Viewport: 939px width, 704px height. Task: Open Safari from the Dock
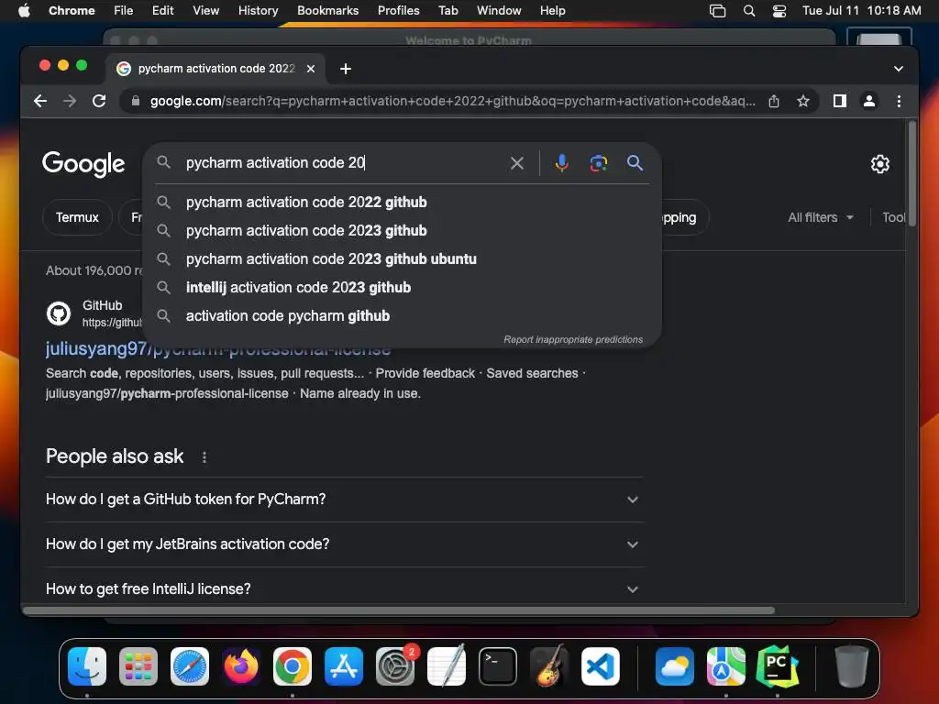coord(190,666)
